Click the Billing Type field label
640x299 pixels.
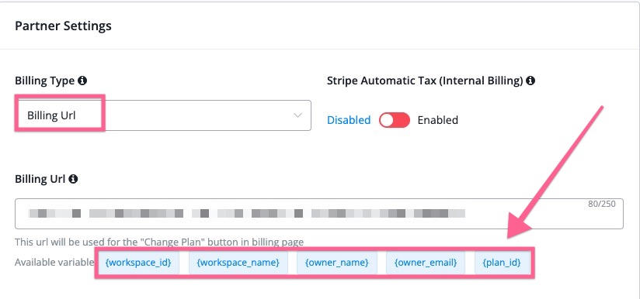tap(45, 81)
